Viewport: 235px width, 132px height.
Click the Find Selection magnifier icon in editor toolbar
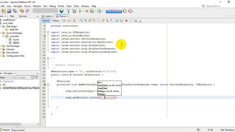click(82, 21)
